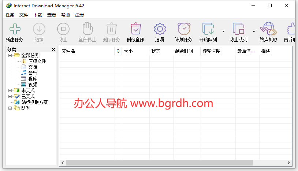Launch 站点抓取 site grabber icon

point(269,29)
